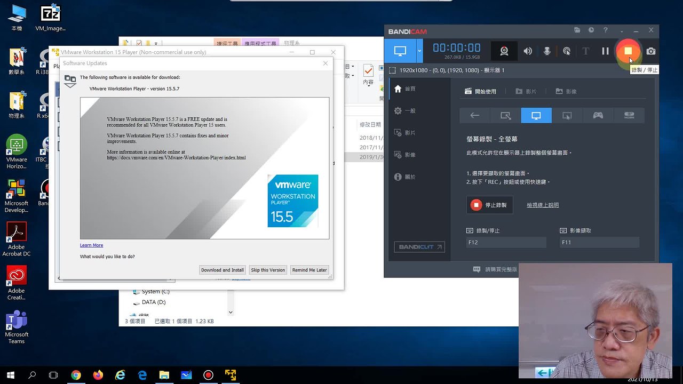The height and width of the screenshot is (384, 683).
Task: Open the 影片 Video settings in Bandicam sidebar
Action: pyautogui.click(x=405, y=133)
